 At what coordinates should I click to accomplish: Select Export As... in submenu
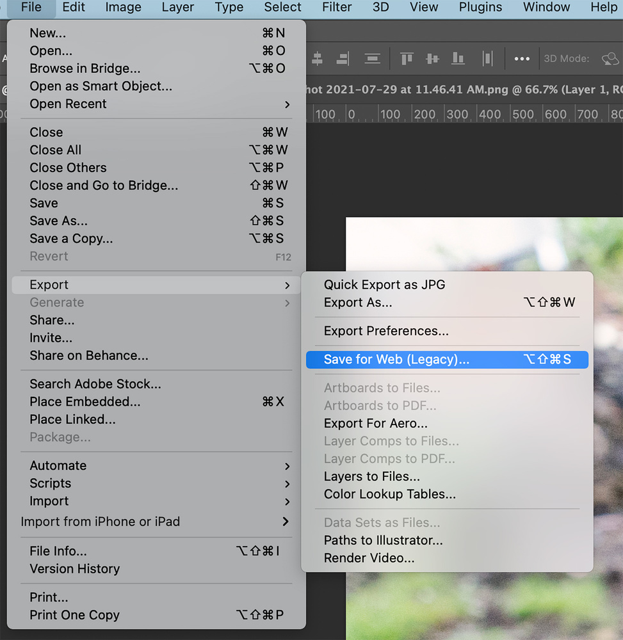[447, 303]
